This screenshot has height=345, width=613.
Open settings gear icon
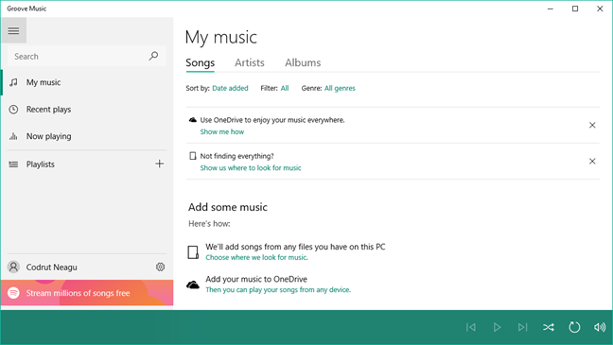[x=160, y=267]
